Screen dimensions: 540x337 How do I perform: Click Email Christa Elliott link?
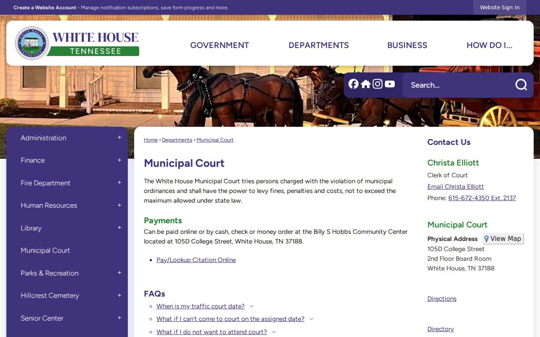point(456,187)
